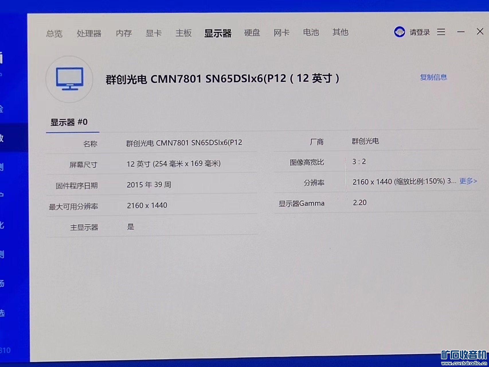Open the 主板 tab
This screenshot has width=489, height=367.
[183, 33]
